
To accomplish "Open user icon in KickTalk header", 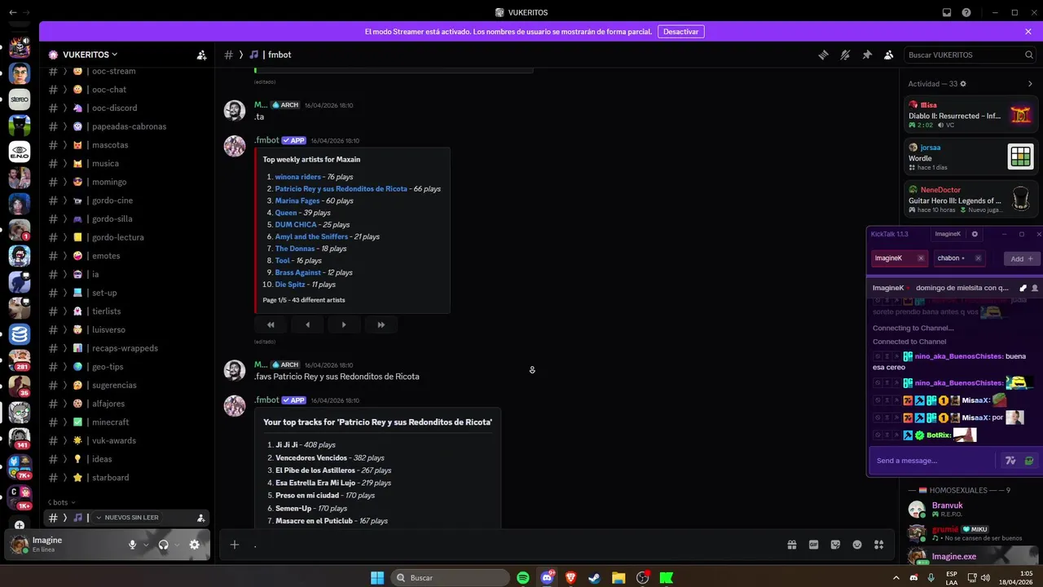I will [1035, 288].
